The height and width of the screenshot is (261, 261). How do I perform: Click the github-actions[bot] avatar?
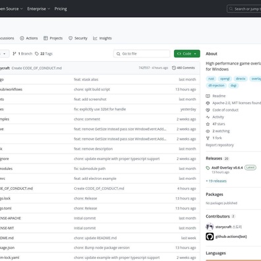tap(210, 237)
